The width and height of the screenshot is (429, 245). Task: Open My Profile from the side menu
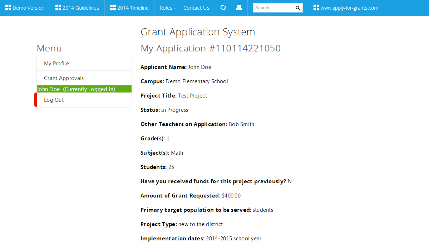click(x=56, y=64)
